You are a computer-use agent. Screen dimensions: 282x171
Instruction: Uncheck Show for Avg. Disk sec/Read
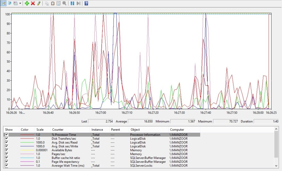7,142
